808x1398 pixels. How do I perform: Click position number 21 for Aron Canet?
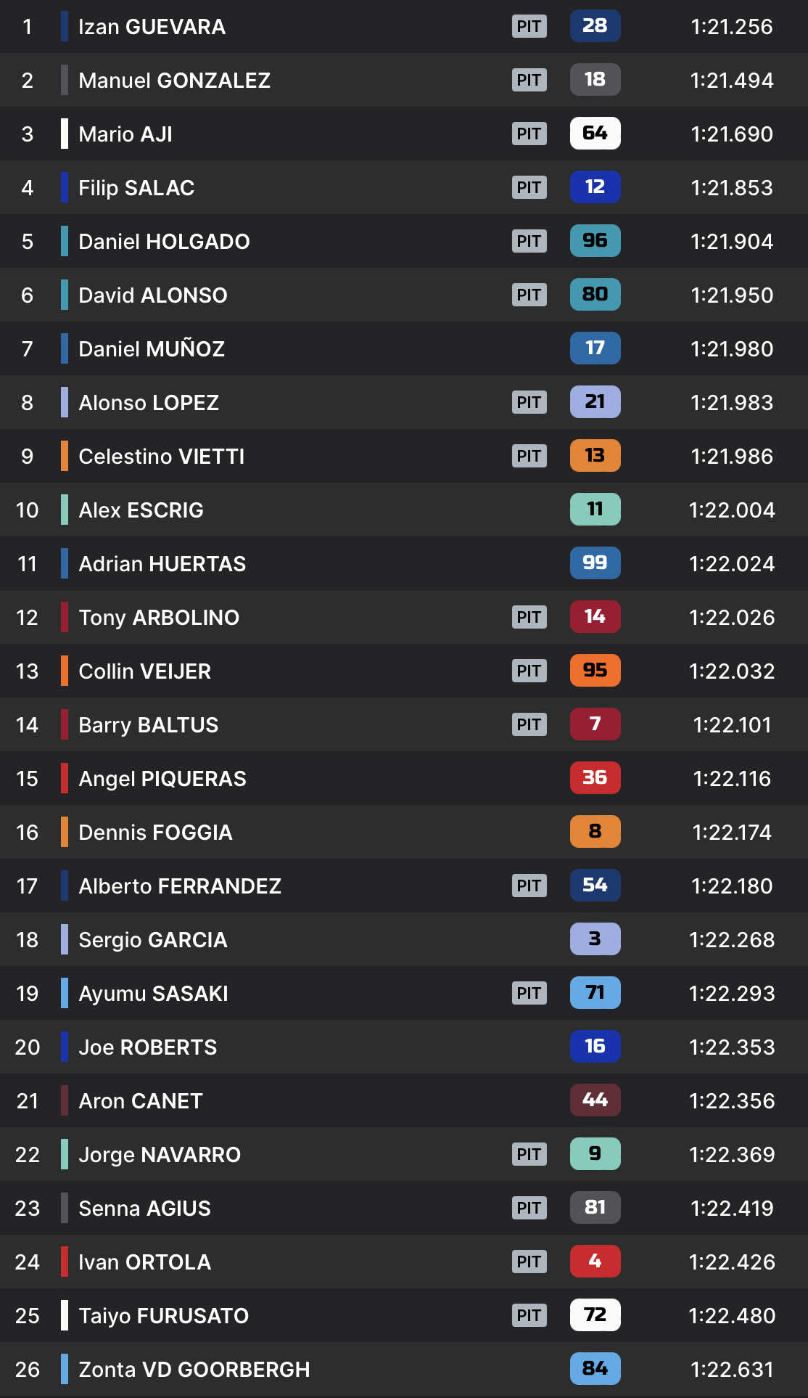tap(28, 1101)
